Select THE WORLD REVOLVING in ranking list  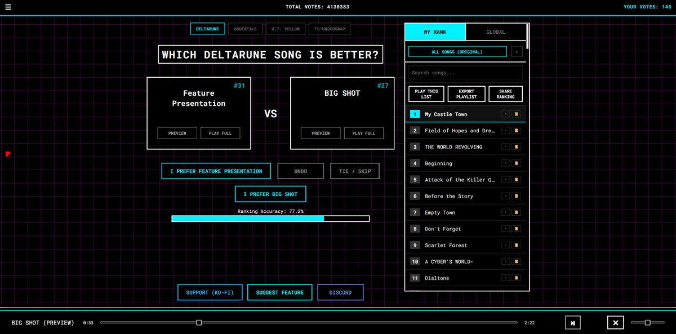(x=466, y=147)
